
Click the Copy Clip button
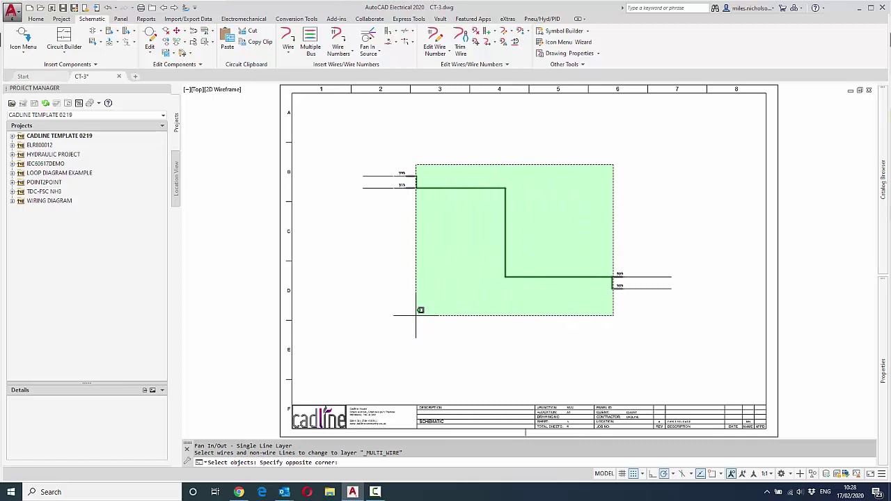click(x=255, y=42)
